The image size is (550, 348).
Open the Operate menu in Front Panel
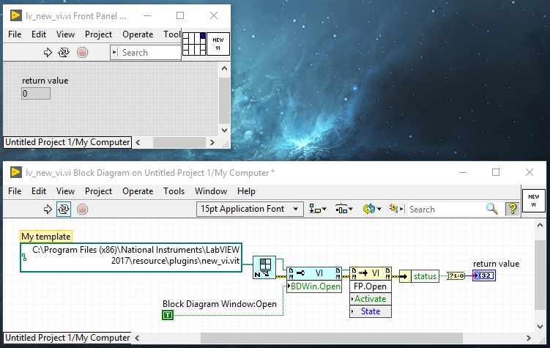tap(138, 34)
